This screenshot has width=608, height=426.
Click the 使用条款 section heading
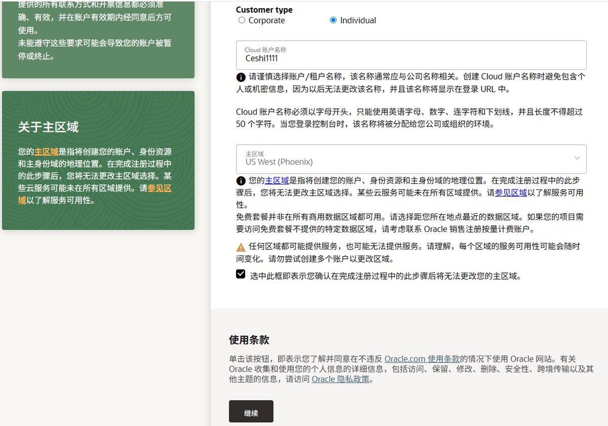point(249,340)
